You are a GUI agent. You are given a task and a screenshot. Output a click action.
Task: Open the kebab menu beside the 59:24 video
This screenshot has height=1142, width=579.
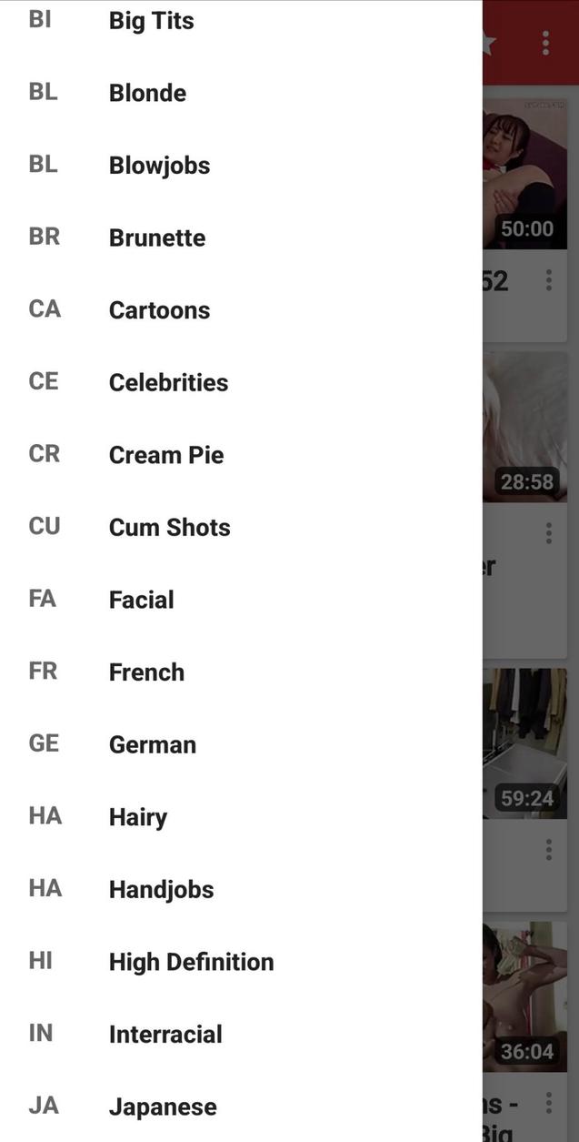(549, 849)
